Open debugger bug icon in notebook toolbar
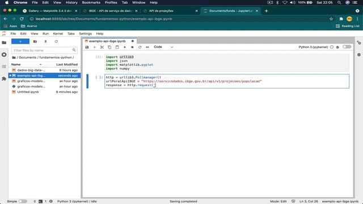Image resolution: width=363 pixels, height=204 pixels. click(337, 47)
